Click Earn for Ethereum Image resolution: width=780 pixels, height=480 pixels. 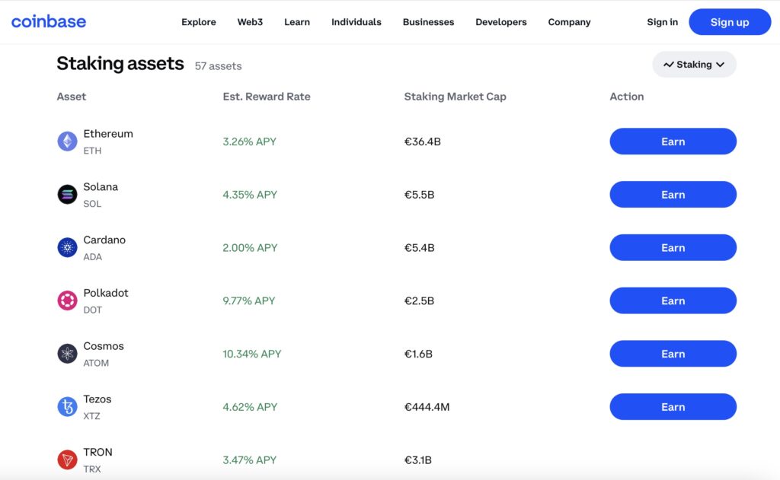click(x=673, y=141)
